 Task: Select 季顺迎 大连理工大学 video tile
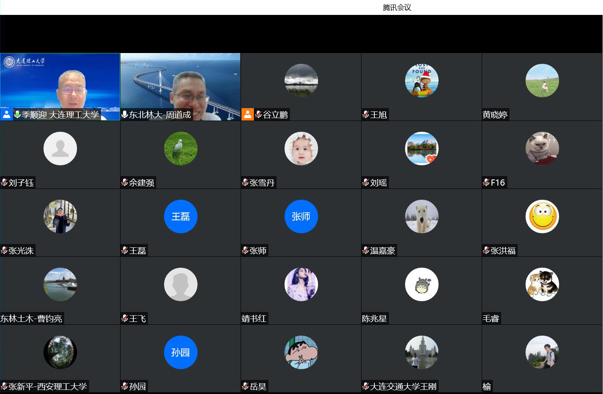(x=60, y=83)
